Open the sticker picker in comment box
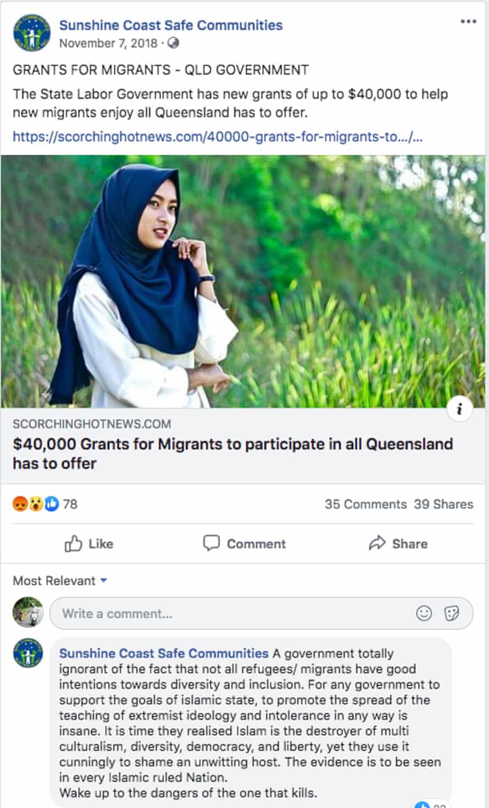Viewport: 489px width, 808px height. coord(452,613)
